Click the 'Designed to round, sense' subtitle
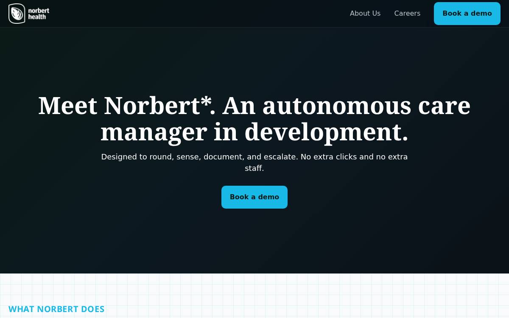Viewport: 509px width, 318px height. coord(255,162)
